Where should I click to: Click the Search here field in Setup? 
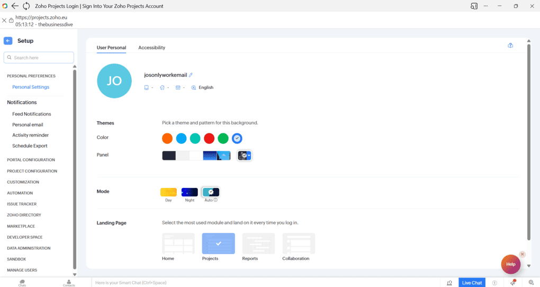tap(39, 58)
